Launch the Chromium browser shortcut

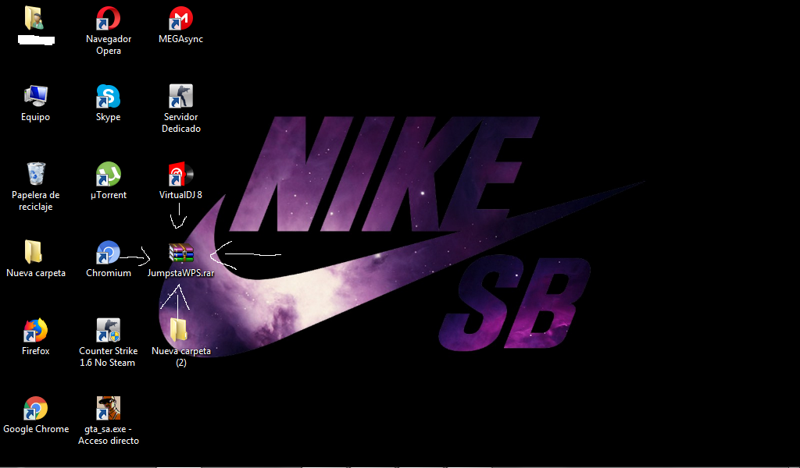pos(108,252)
